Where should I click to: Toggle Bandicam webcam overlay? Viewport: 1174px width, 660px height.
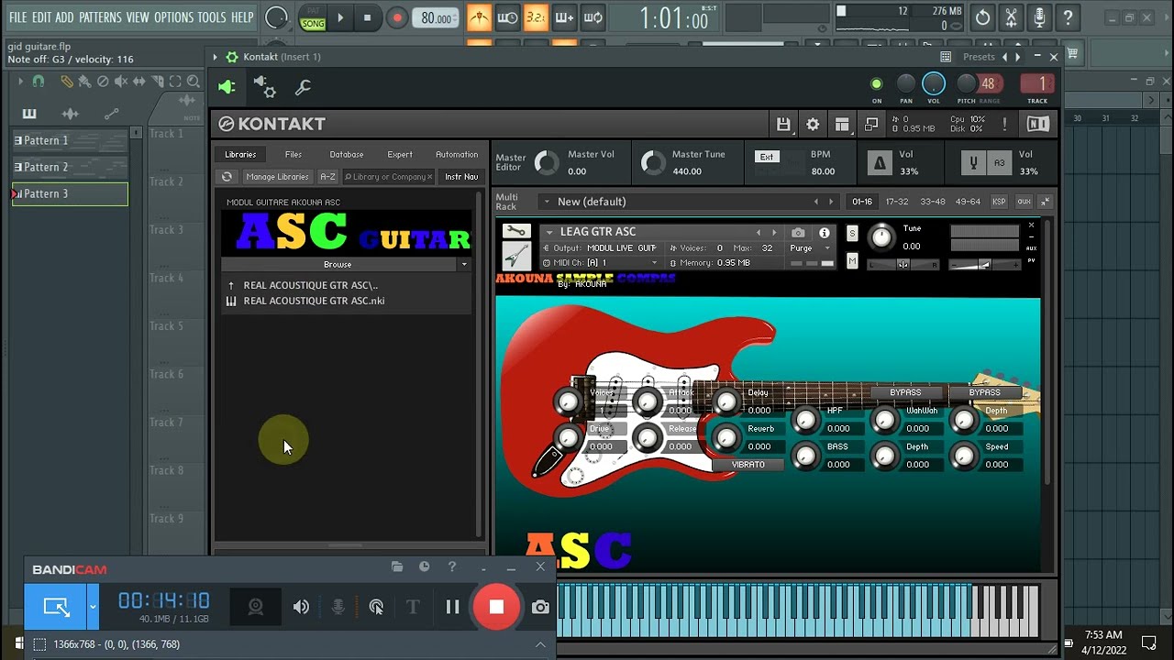(x=256, y=607)
